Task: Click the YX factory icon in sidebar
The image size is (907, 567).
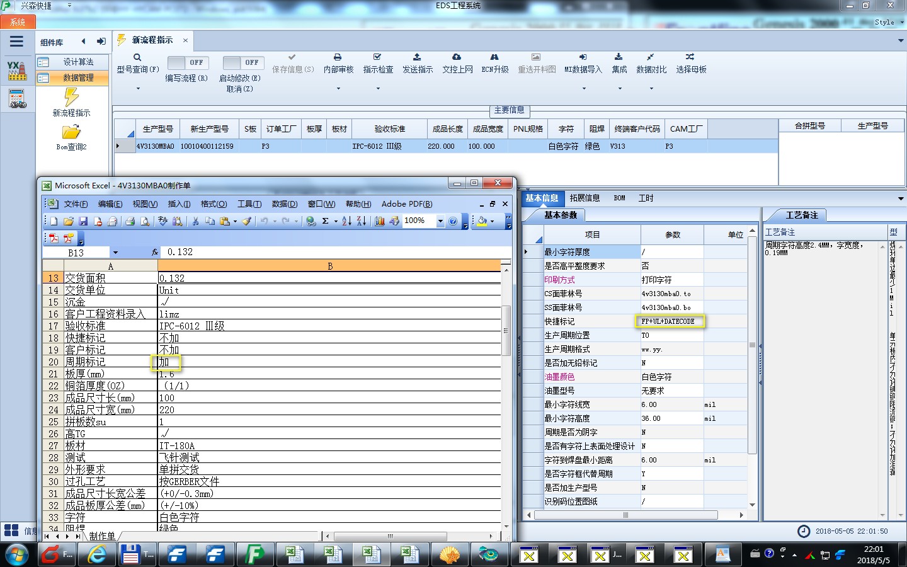Action: coord(17,71)
